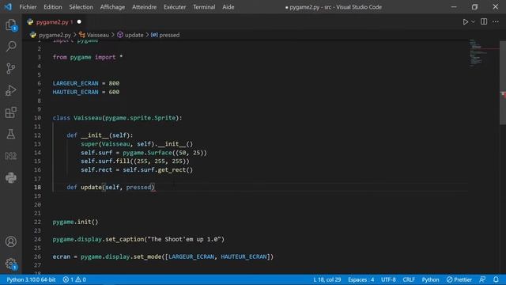Image resolution: width=506 pixels, height=285 pixels.
Task: Open the Extensions view
Action: 10,112
